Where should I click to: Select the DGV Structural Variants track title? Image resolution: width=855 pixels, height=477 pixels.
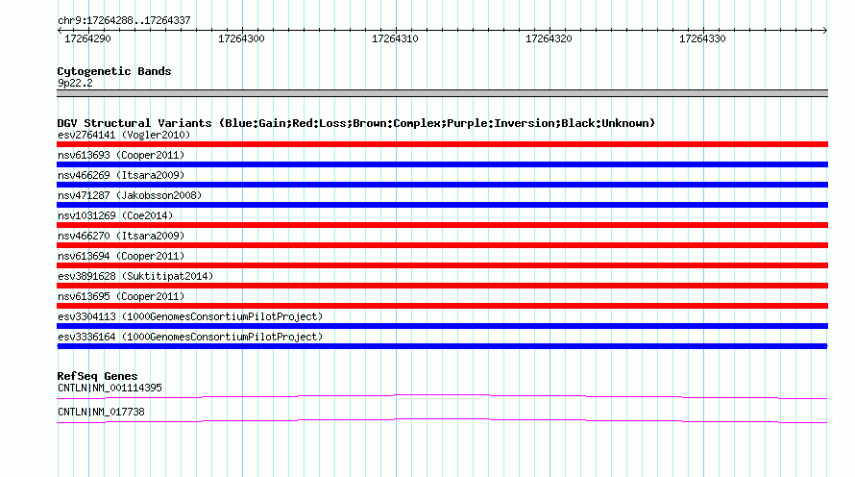(356, 123)
